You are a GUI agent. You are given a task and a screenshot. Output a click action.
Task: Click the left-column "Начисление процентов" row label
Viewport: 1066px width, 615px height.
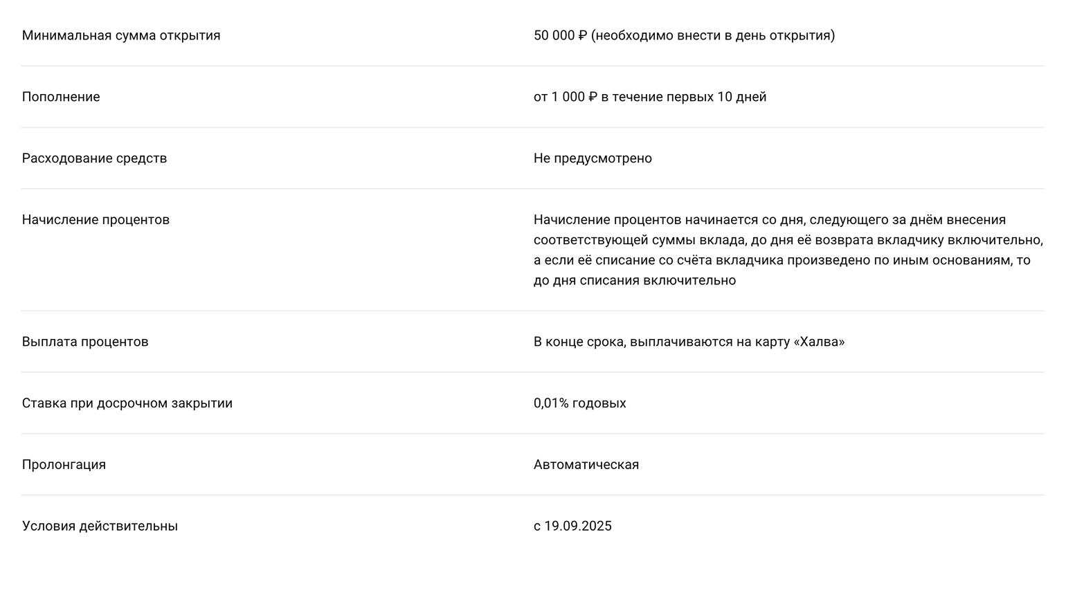96,220
